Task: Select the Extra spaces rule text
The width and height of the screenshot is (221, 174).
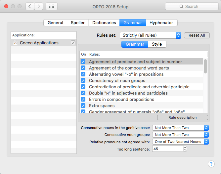Action: click(x=102, y=106)
